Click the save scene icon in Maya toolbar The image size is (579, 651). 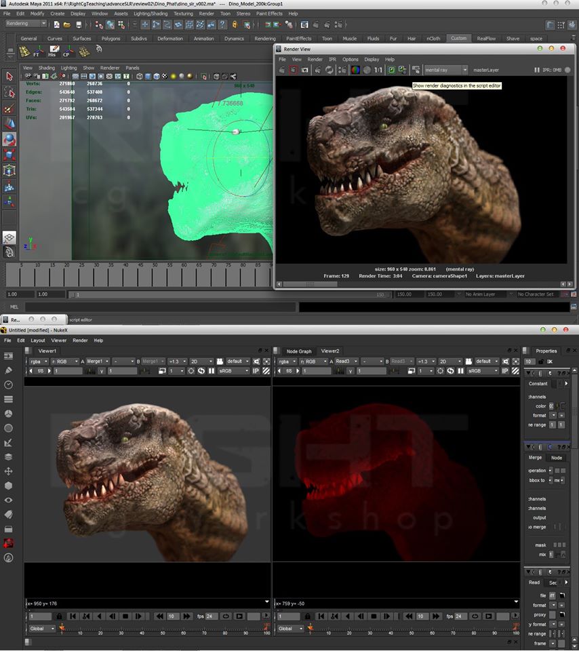[79, 24]
